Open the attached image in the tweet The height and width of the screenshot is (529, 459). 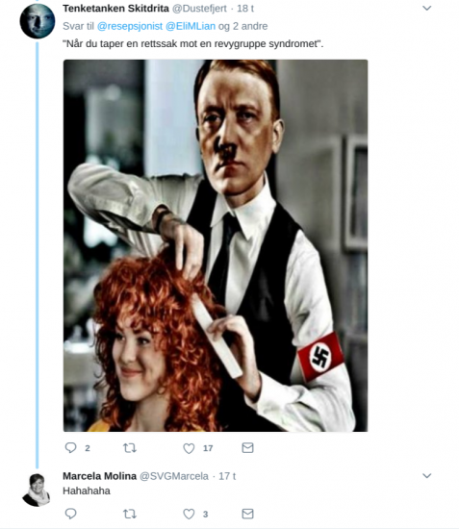pos(216,245)
